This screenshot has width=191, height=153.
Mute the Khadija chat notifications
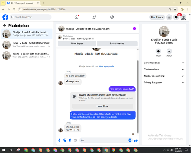coord(159,51)
